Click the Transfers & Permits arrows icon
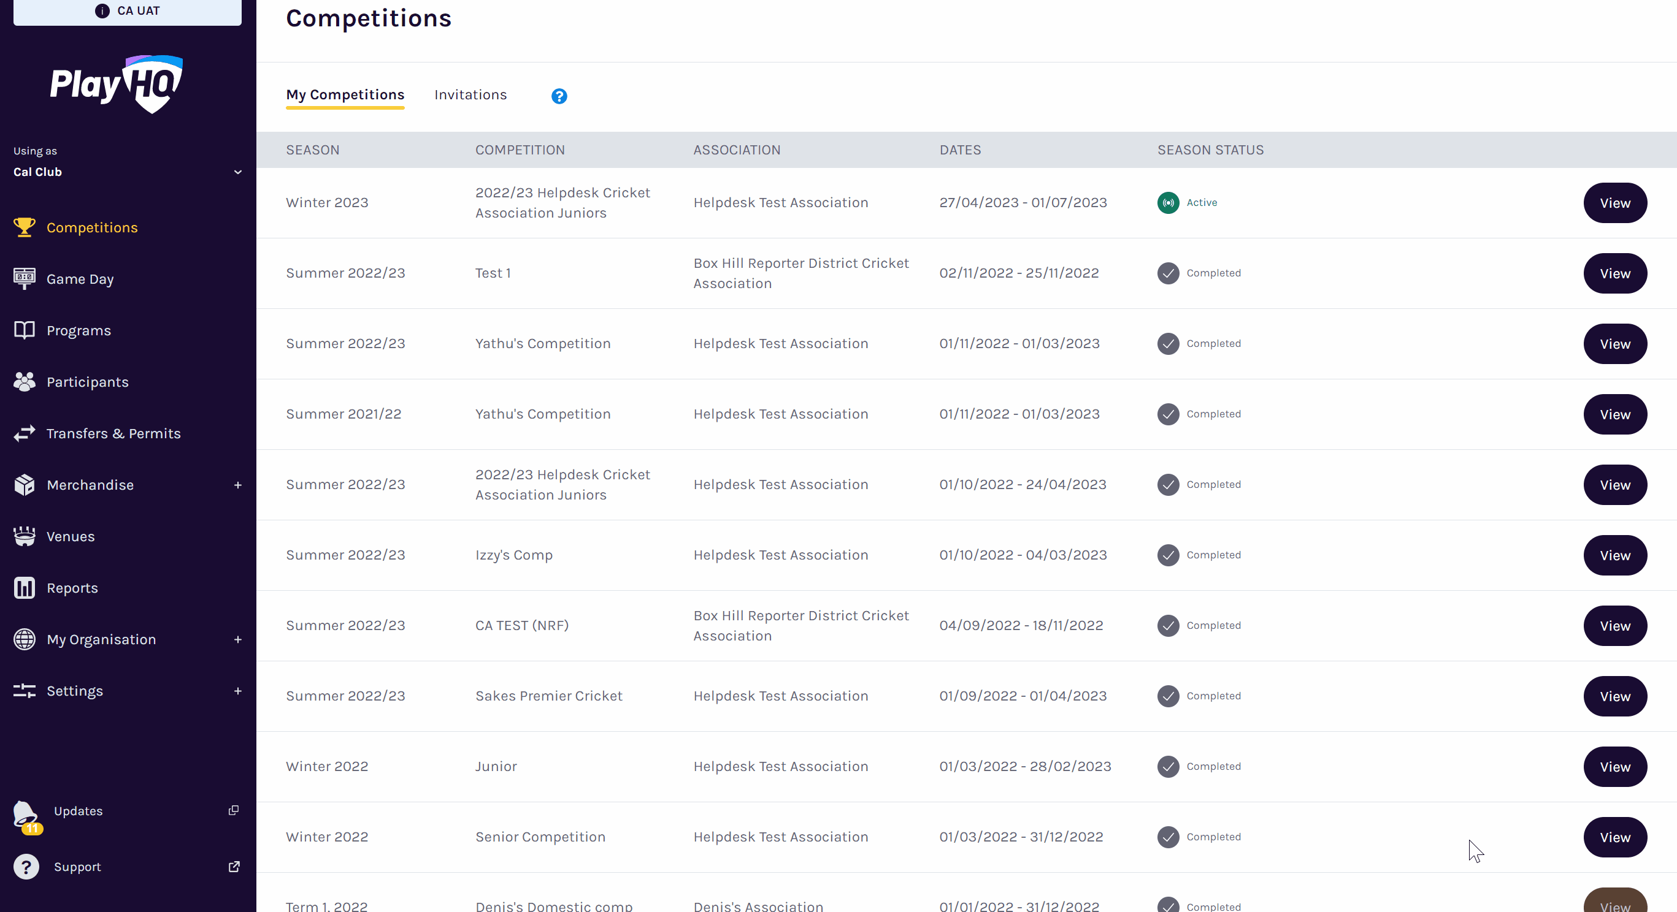Screen dimensions: 1677x912 click(25, 433)
